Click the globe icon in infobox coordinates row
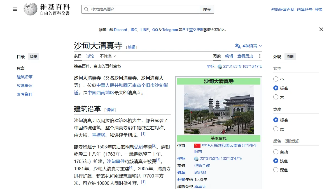Viewport: 336px width, 189px height. [197, 158]
